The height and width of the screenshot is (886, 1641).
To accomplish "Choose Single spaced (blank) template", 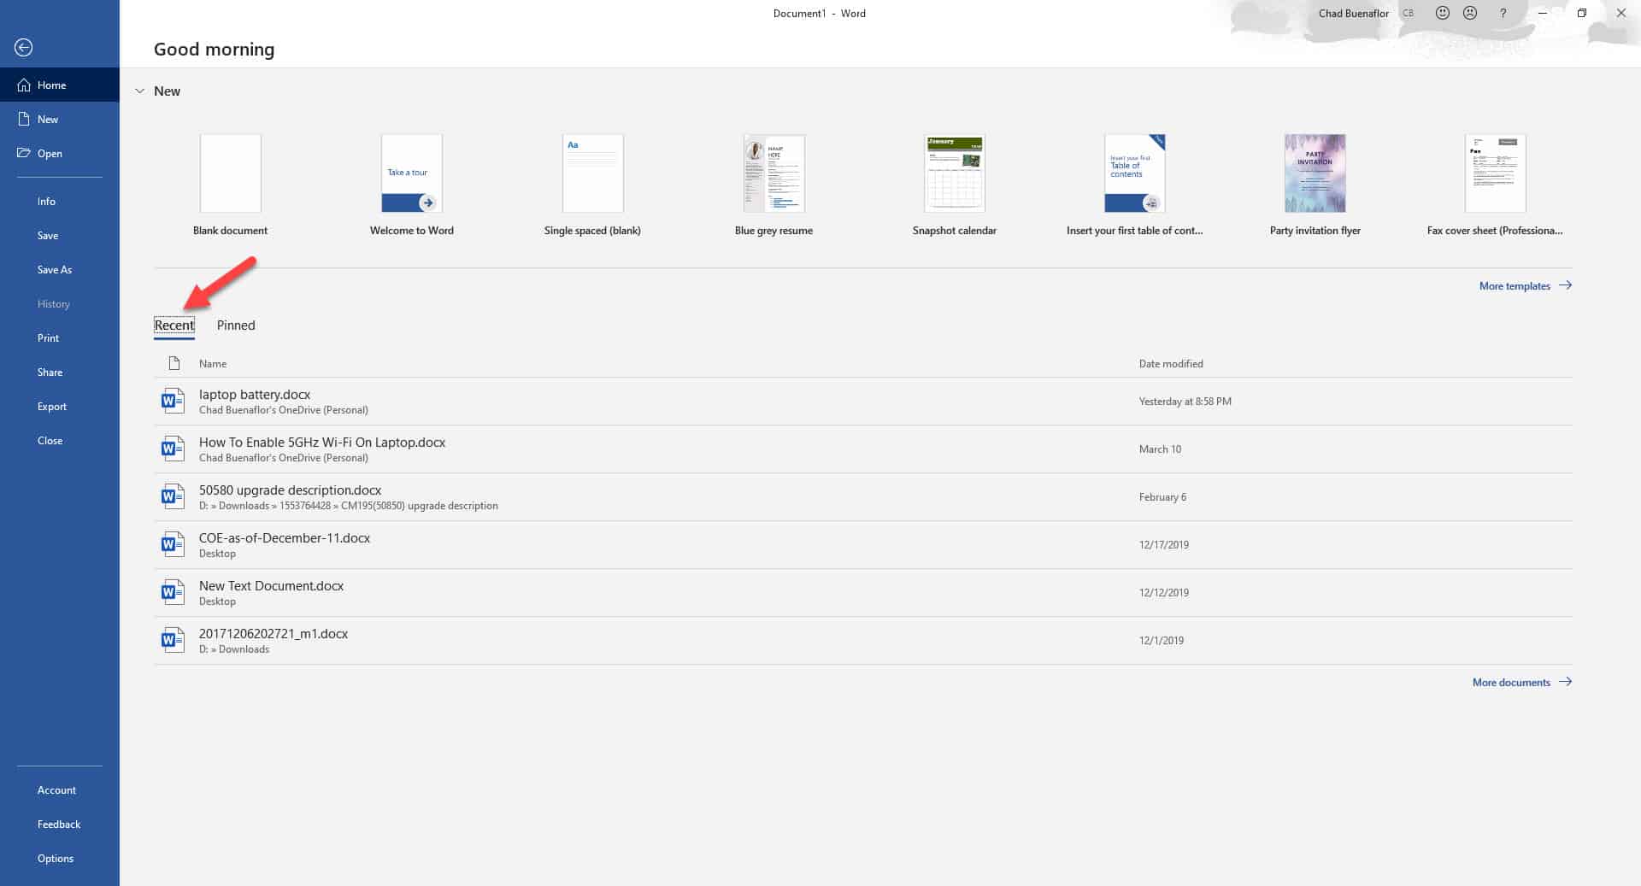I will pyautogui.click(x=592, y=173).
